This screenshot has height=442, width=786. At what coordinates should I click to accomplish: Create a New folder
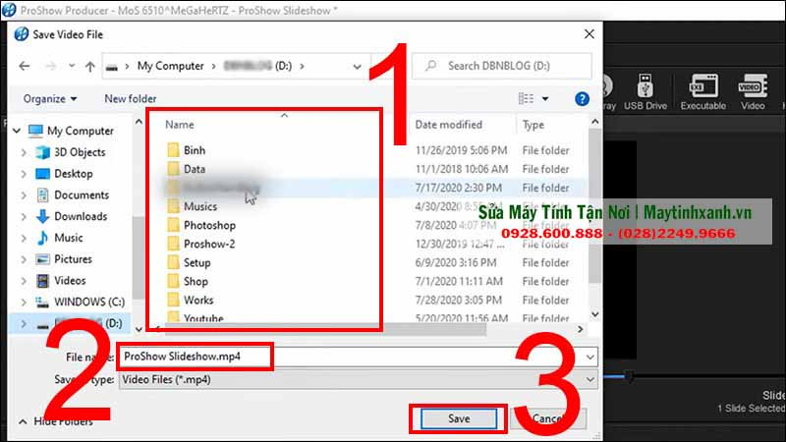pos(131,99)
